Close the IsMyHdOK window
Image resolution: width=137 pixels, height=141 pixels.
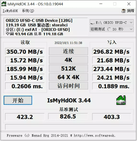tap(129, 4)
